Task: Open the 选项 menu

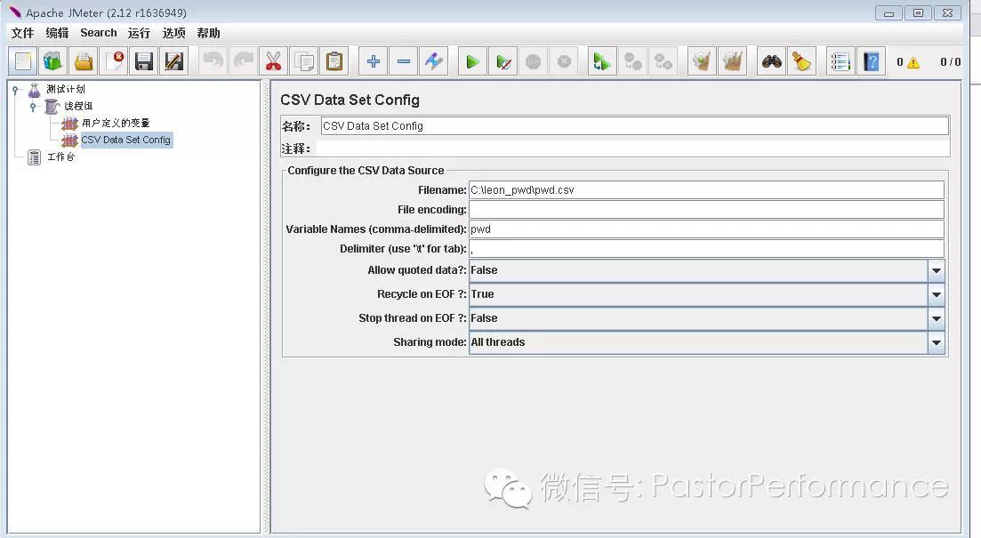Action: (174, 33)
